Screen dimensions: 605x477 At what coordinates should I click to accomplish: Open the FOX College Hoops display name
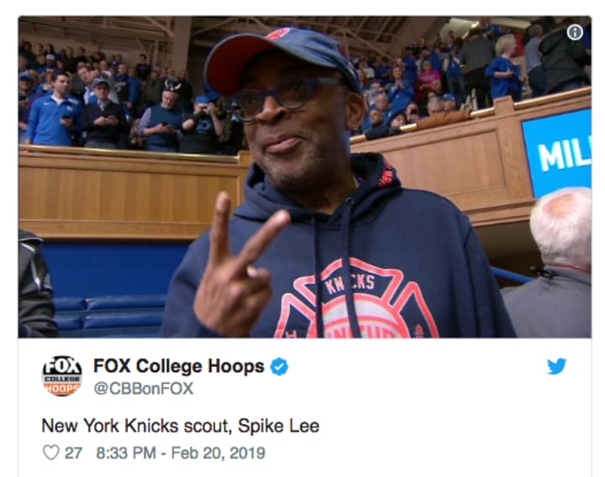tap(179, 366)
